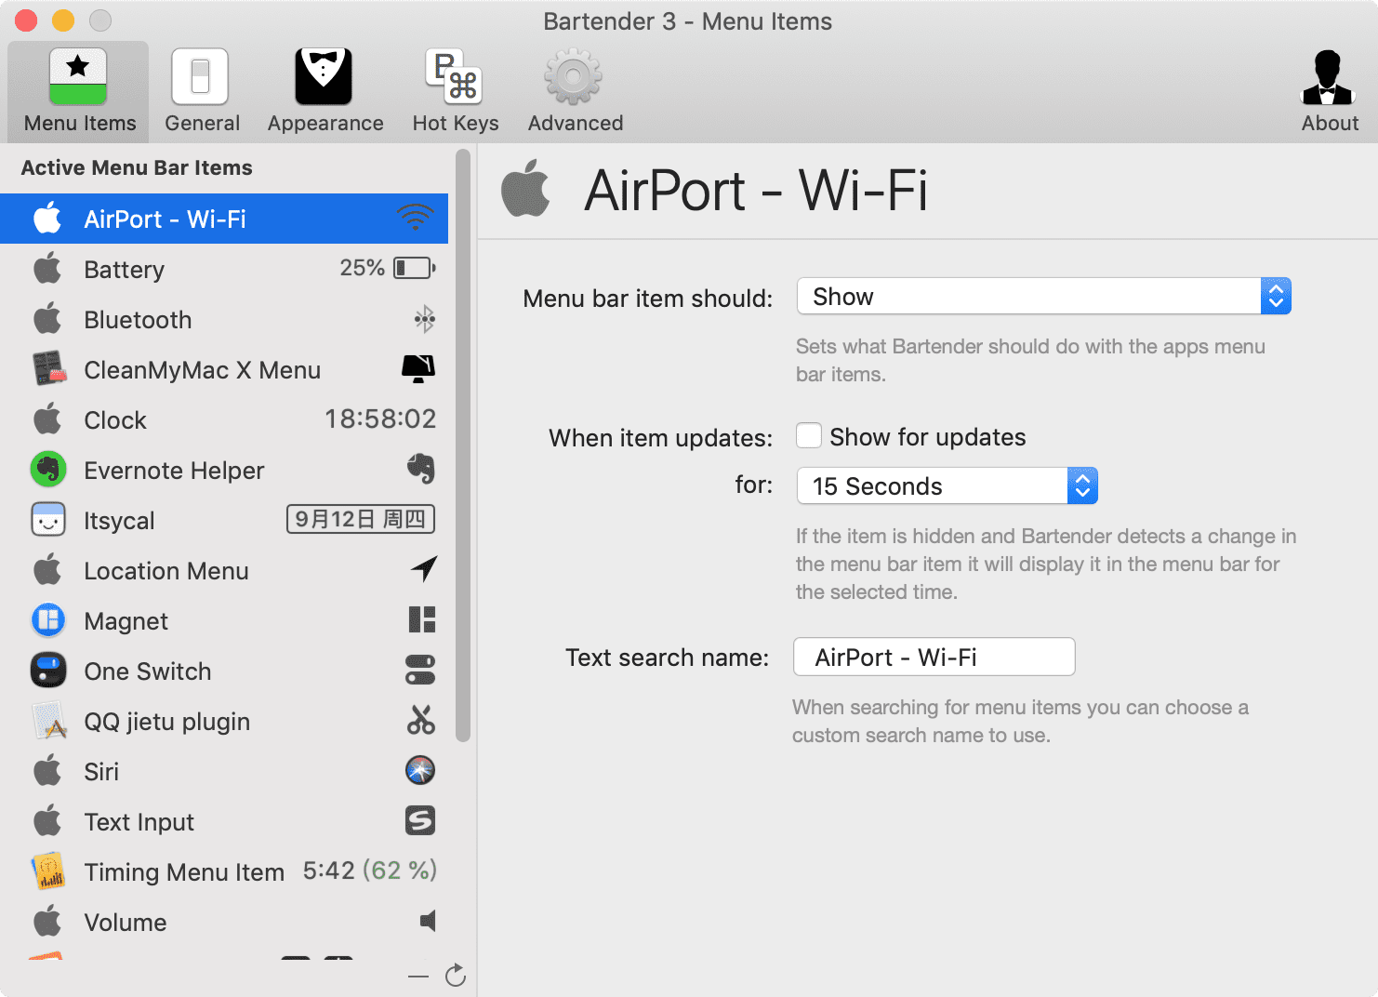Click the Apple icon in the Clock row
This screenshot has height=997, width=1378.
48,419
